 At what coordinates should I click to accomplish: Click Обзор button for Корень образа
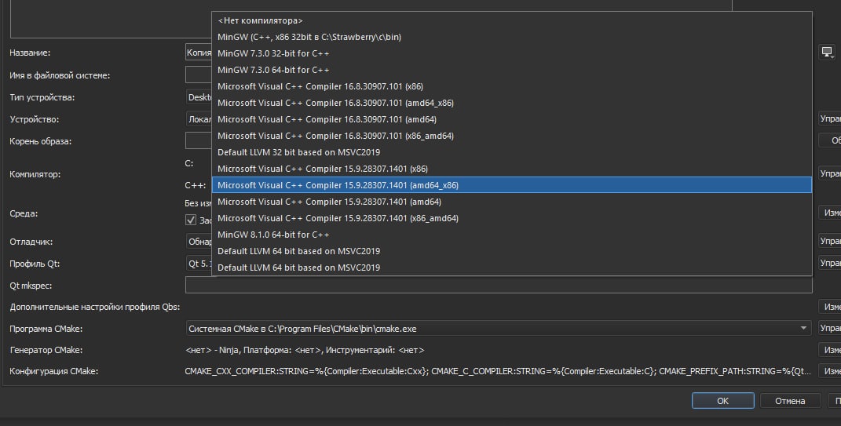[830, 140]
